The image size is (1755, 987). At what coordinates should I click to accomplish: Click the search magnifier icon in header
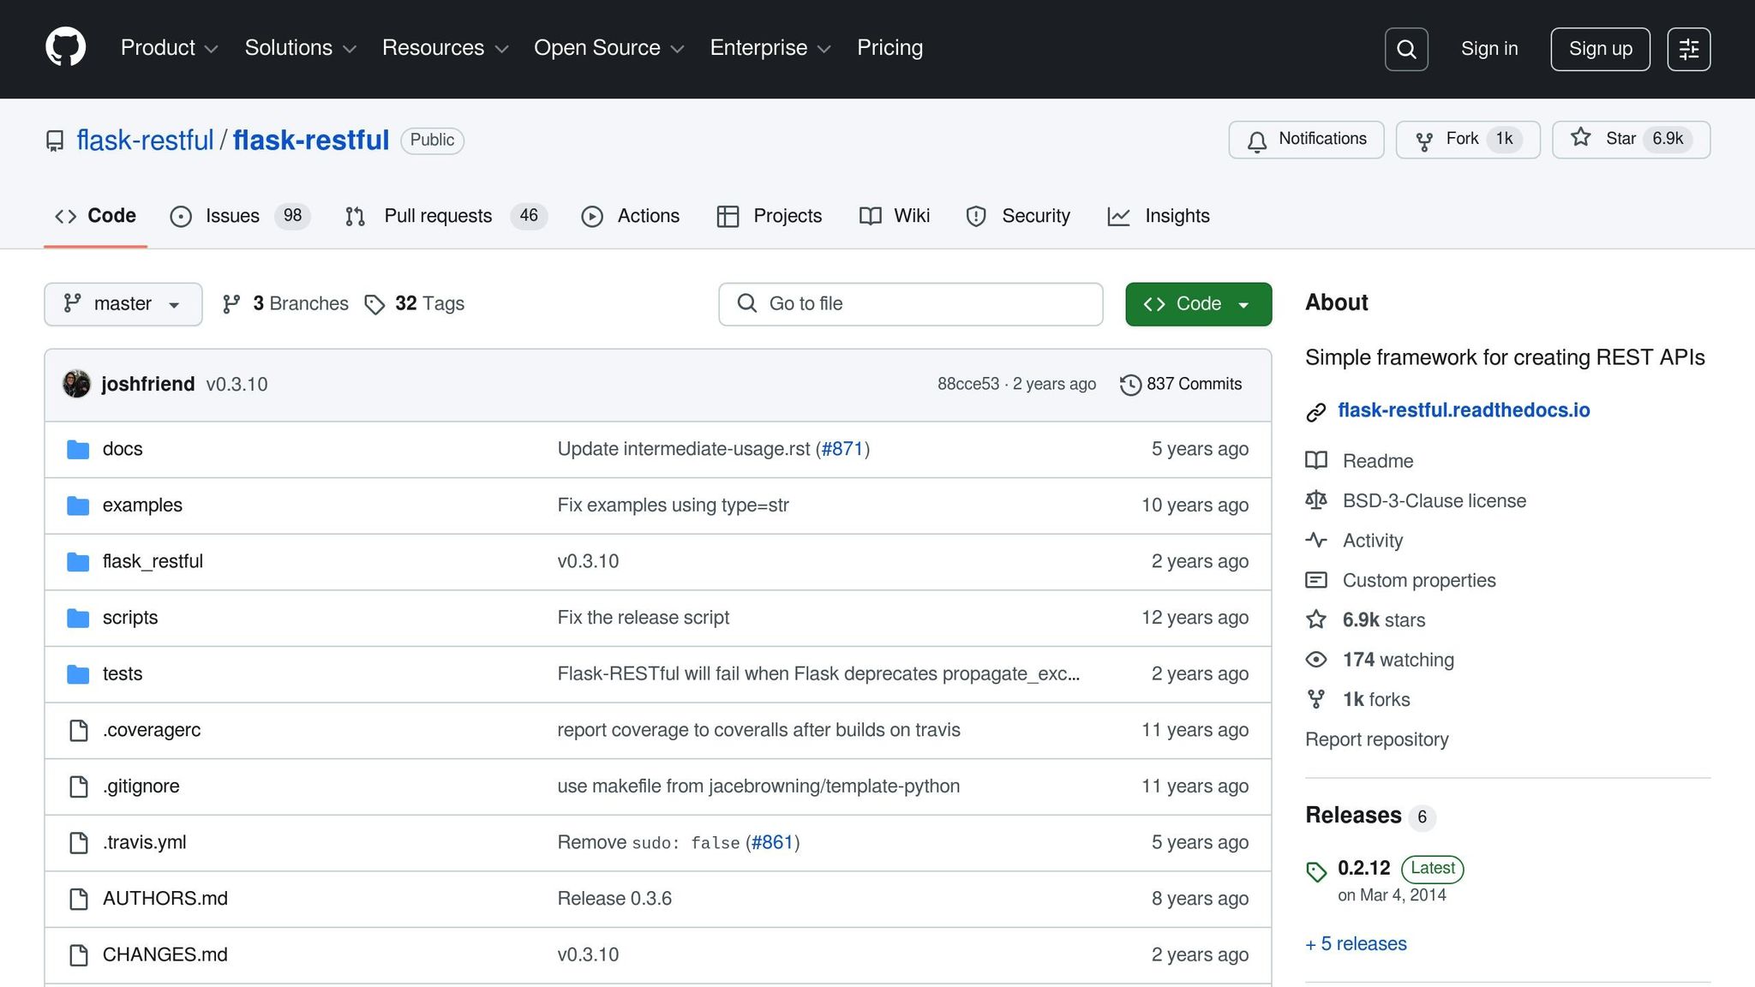tap(1406, 49)
